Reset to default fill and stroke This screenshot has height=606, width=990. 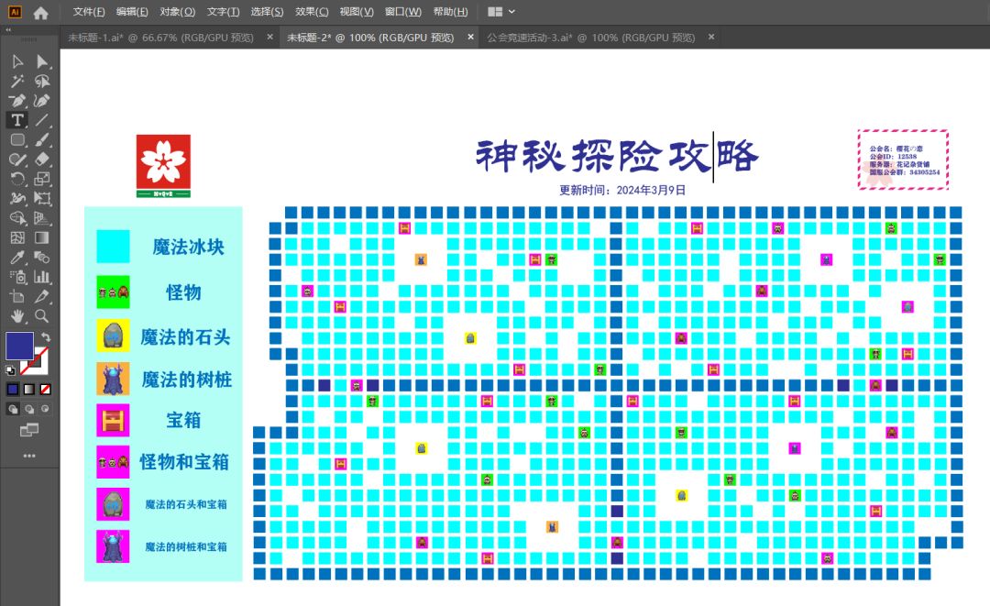(10, 370)
